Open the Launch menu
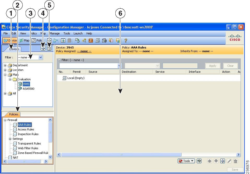Screen dimensions: 250x174 click(x=78, y=33)
